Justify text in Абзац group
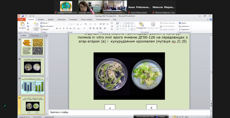 pos(100,28)
